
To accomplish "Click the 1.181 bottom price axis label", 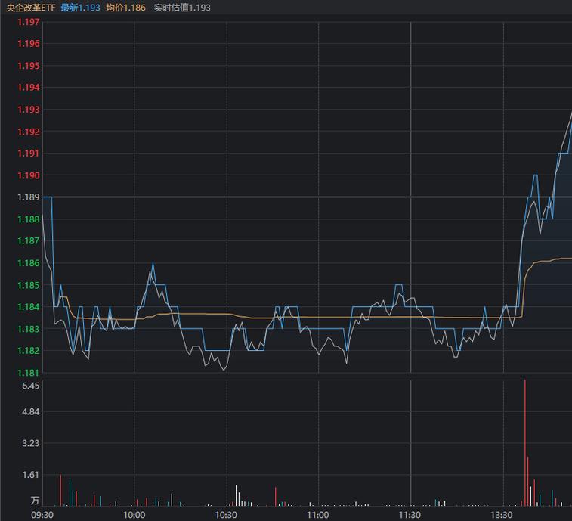I will click(x=28, y=373).
